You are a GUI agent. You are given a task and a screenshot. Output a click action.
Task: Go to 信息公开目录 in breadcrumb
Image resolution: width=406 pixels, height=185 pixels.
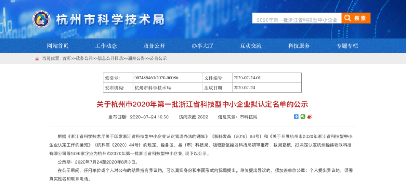click(x=110, y=59)
